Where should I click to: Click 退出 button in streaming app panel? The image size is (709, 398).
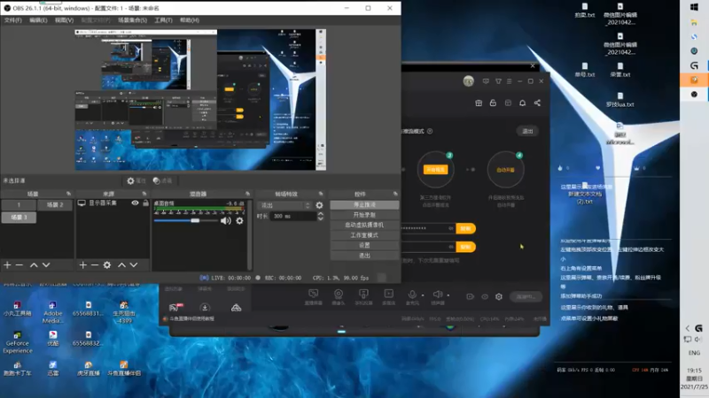(x=527, y=131)
